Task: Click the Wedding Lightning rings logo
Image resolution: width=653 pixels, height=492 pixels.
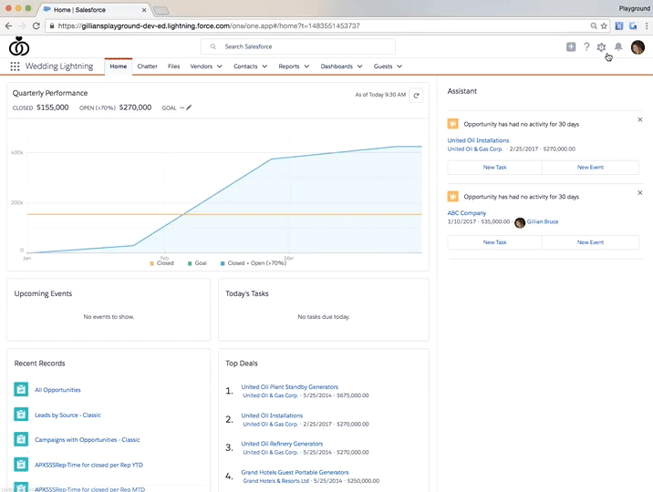Action: [19, 46]
